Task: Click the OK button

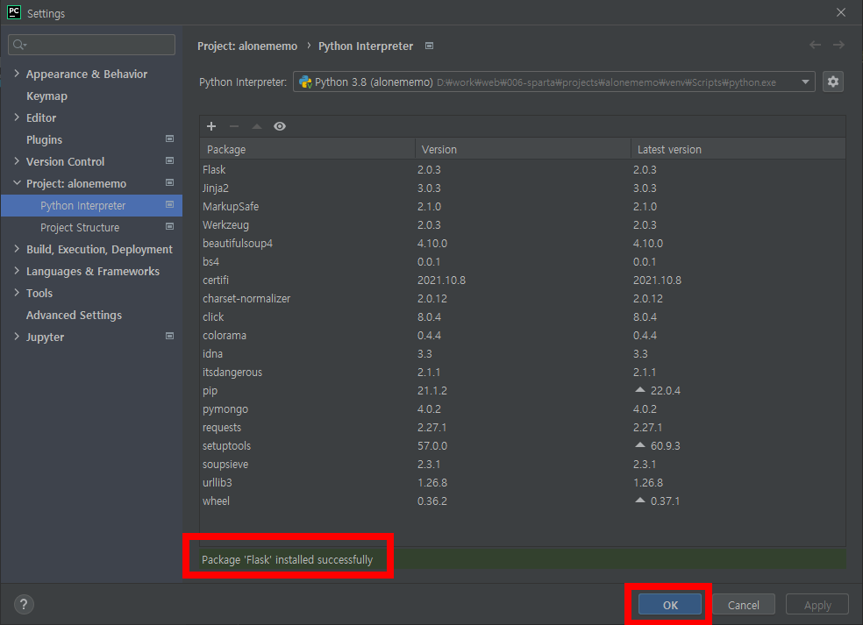Action: (x=670, y=605)
